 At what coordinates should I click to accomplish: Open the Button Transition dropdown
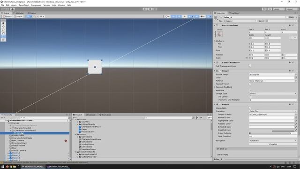pos(273,111)
